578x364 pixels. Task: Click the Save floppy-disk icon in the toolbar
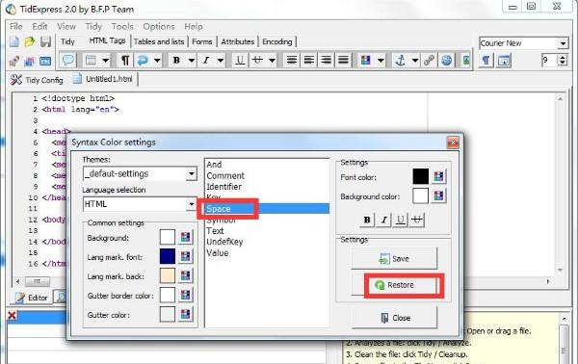tap(45, 41)
